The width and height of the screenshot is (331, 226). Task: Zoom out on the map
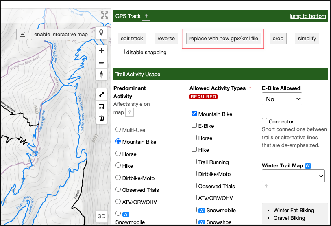tap(101, 63)
